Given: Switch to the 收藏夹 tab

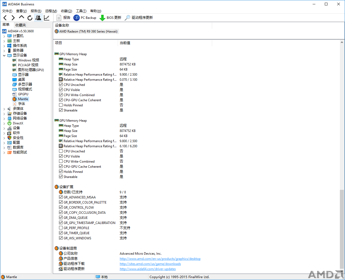Looking at the screenshot, I should click(x=20, y=25).
